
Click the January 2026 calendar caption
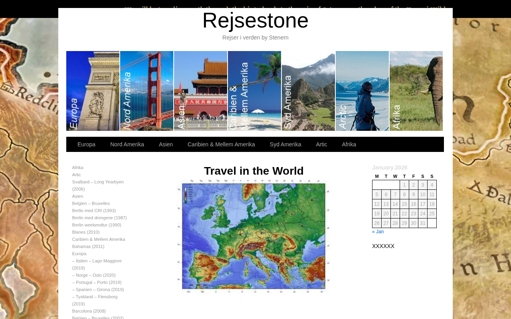click(390, 167)
